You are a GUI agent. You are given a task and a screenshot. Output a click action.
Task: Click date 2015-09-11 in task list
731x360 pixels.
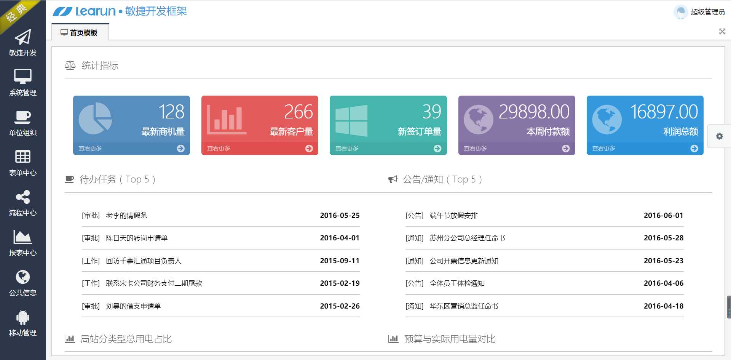click(x=340, y=261)
